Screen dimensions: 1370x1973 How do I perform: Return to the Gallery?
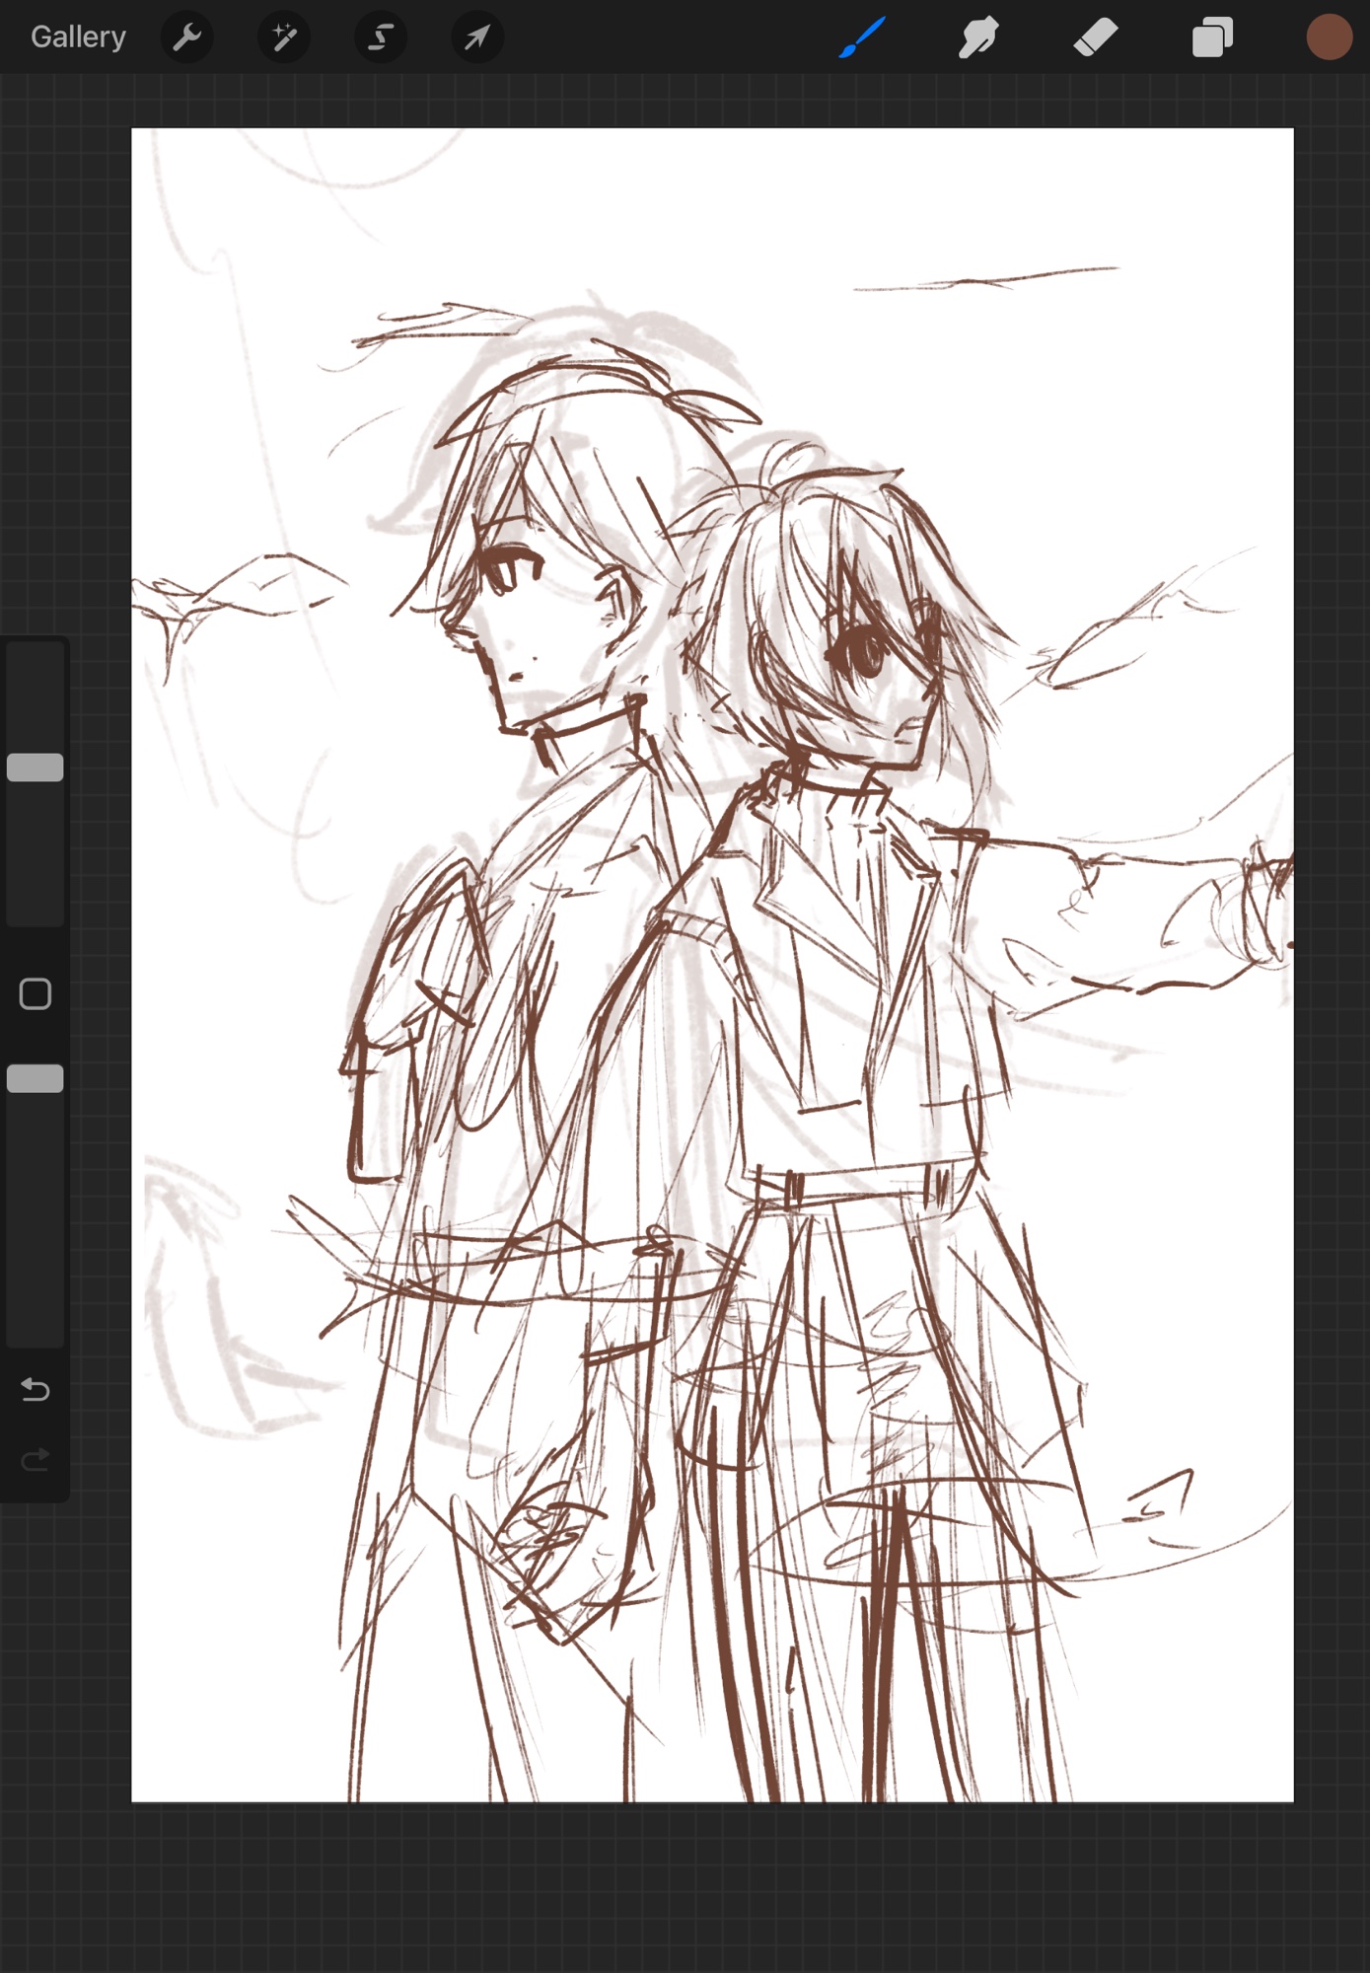[78, 37]
